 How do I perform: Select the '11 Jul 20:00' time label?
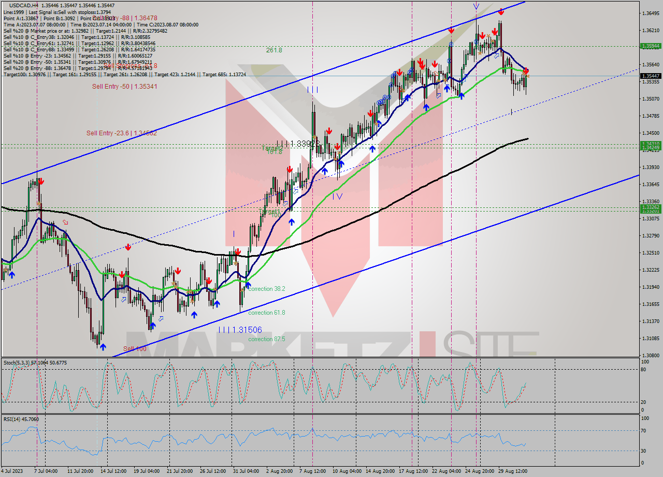[x=79, y=471]
